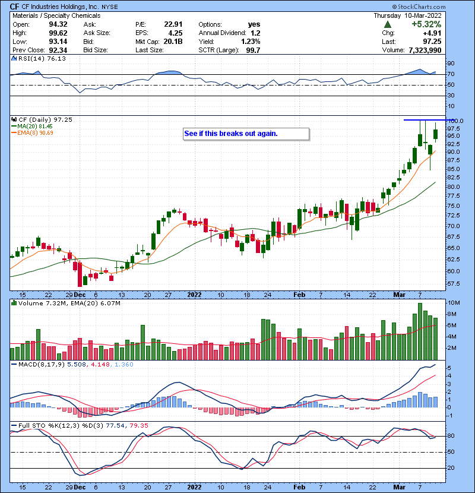Click the 100.0 price axis label
The image size is (475, 493).
tap(455, 121)
